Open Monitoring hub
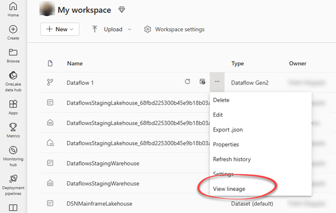Viewport: 336px width, 213px height. 13,156
